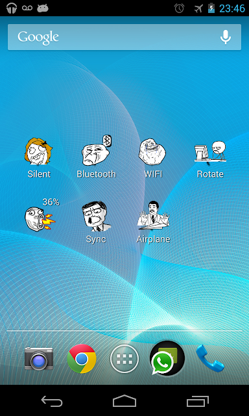Tap the Google search bar
The width and height of the screenshot is (249, 416).
coord(124,37)
